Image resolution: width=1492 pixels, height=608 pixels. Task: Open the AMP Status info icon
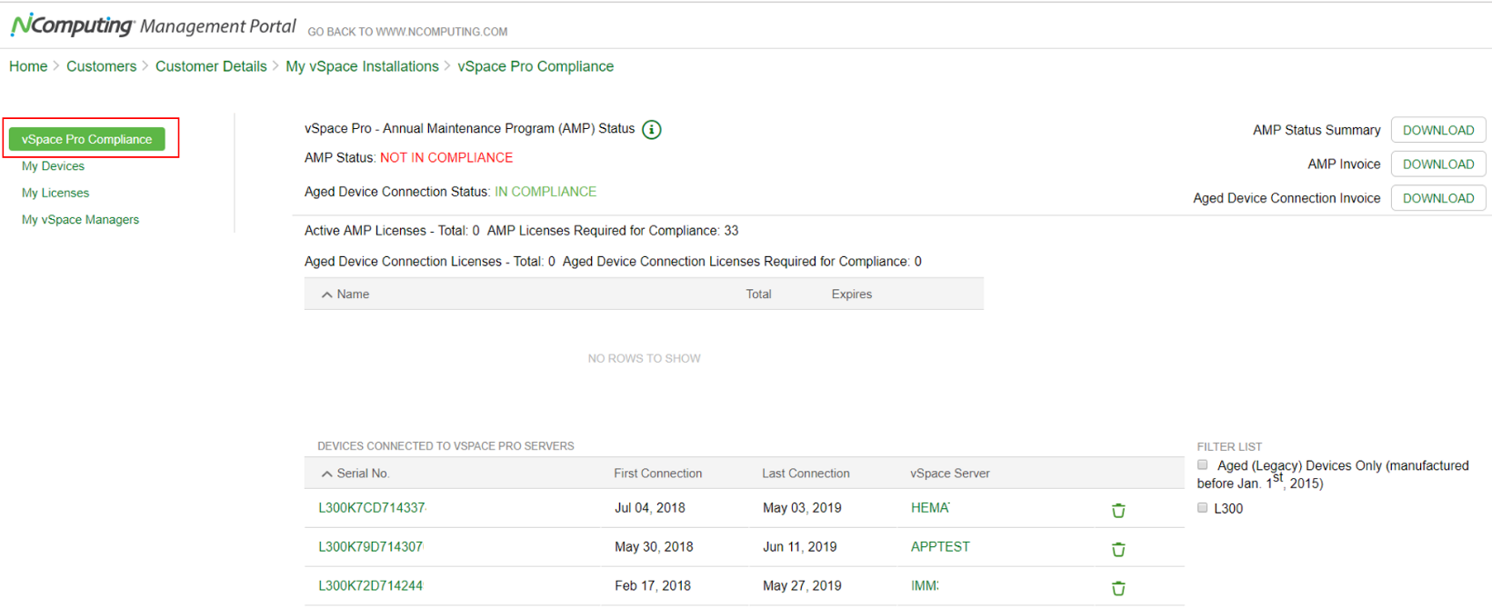click(x=651, y=130)
